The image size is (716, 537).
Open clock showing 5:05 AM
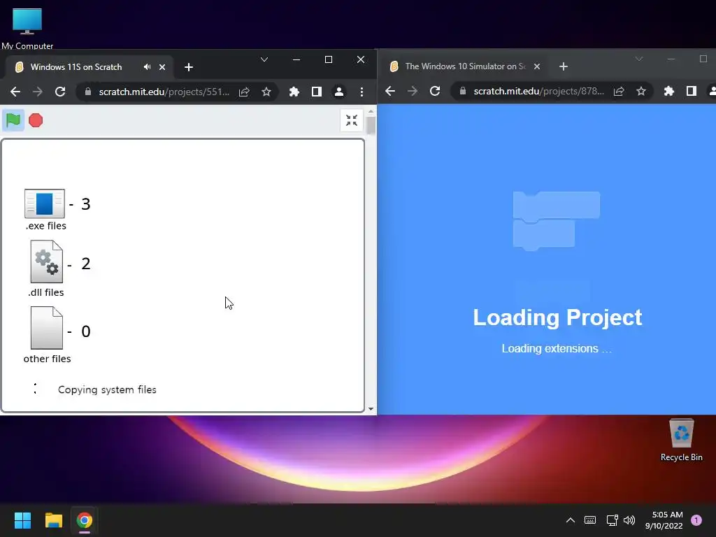[664, 520]
